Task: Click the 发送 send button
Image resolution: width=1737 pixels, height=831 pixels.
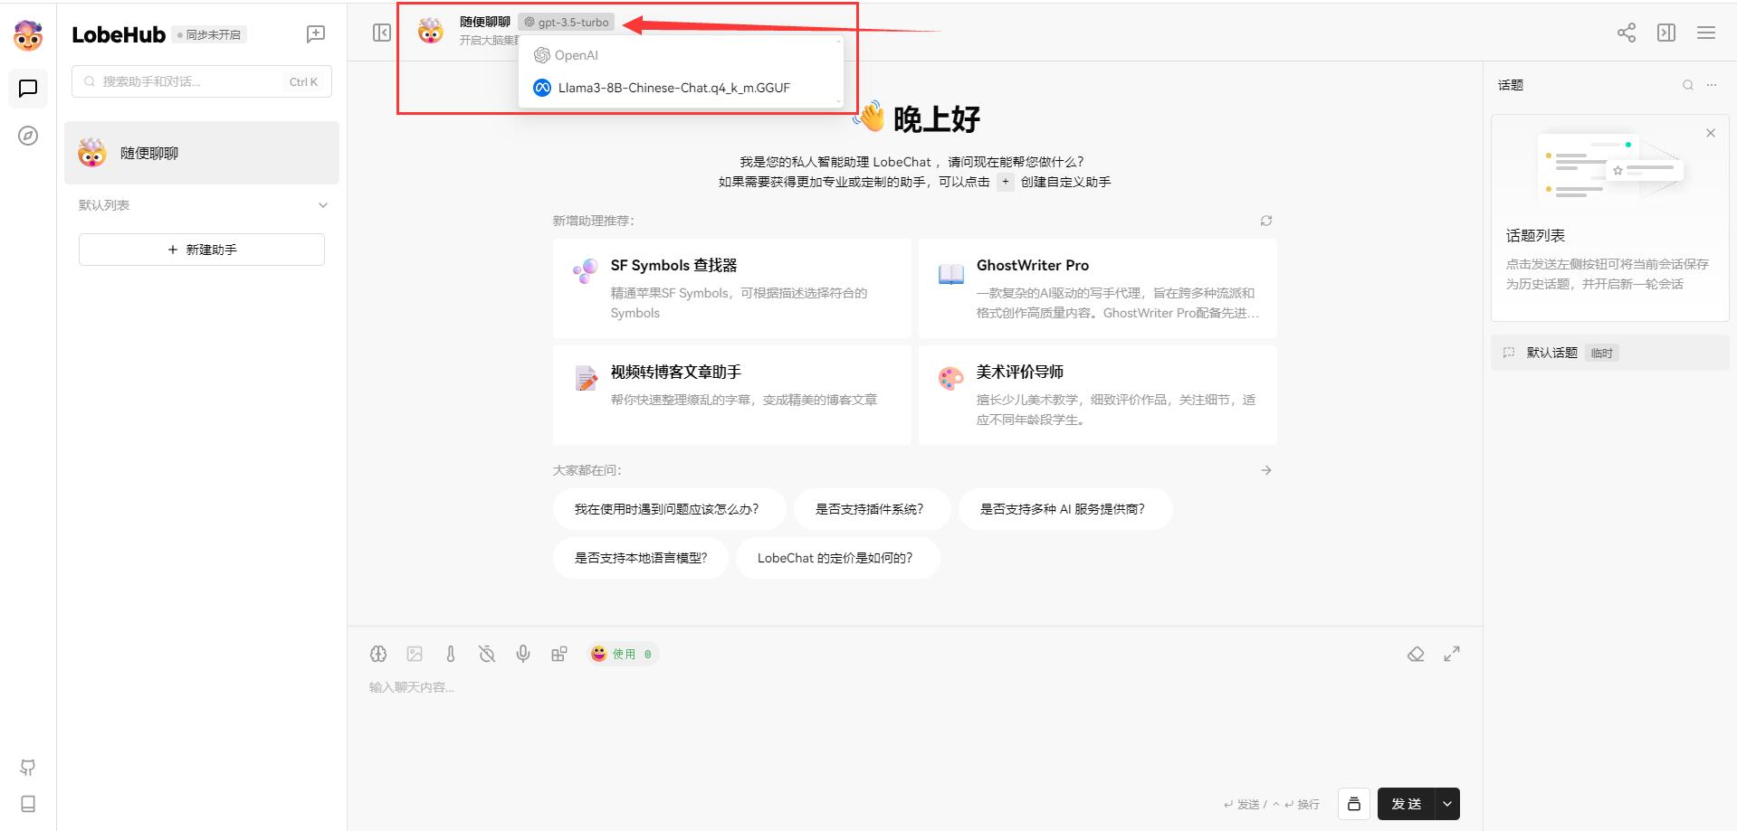Action: click(1407, 804)
